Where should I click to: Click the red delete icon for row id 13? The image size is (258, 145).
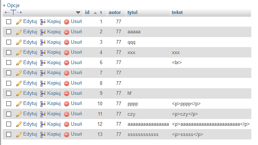click(67, 135)
